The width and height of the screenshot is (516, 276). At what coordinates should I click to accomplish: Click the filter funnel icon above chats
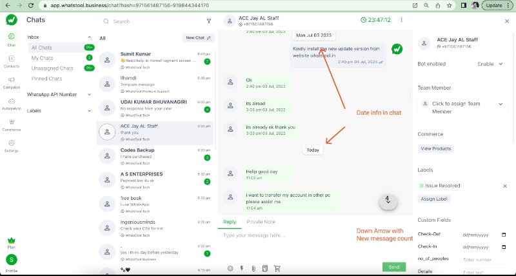point(208,21)
